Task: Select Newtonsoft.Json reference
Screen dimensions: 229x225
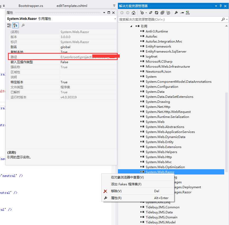Action: (x=158, y=72)
